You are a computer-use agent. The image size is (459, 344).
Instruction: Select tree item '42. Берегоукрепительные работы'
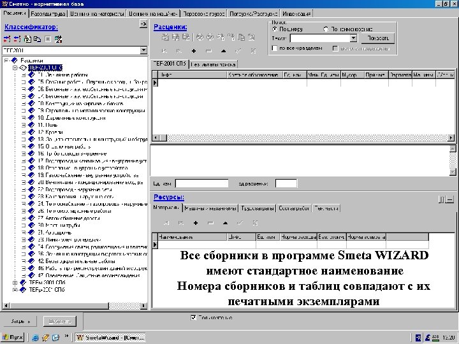pyautogui.click(x=76, y=261)
